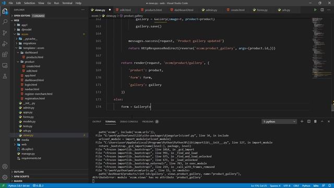
Task: Click the feedback icon in status bar
Action: [x=324, y=186]
